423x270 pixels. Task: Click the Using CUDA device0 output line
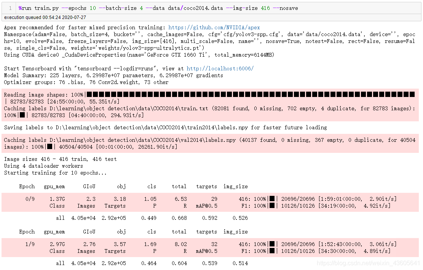tap(139, 55)
